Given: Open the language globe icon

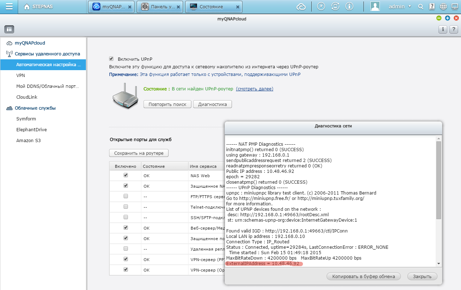Looking at the screenshot, I should (443, 7).
